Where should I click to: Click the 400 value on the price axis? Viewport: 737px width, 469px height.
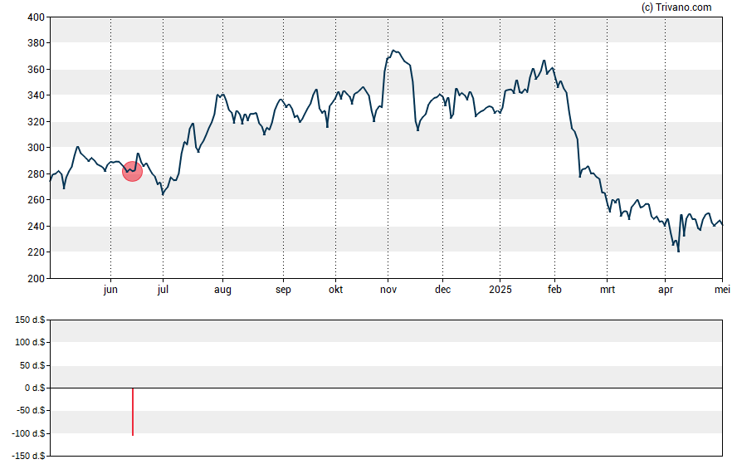(37, 17)
